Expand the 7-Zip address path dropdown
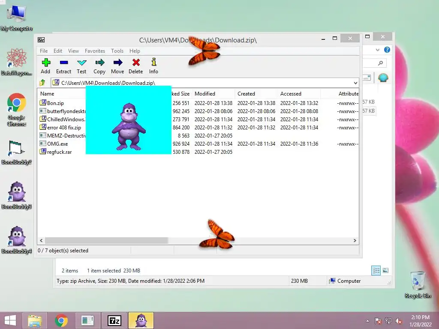Screen dimensions: 439x329 tap(355, 83)
